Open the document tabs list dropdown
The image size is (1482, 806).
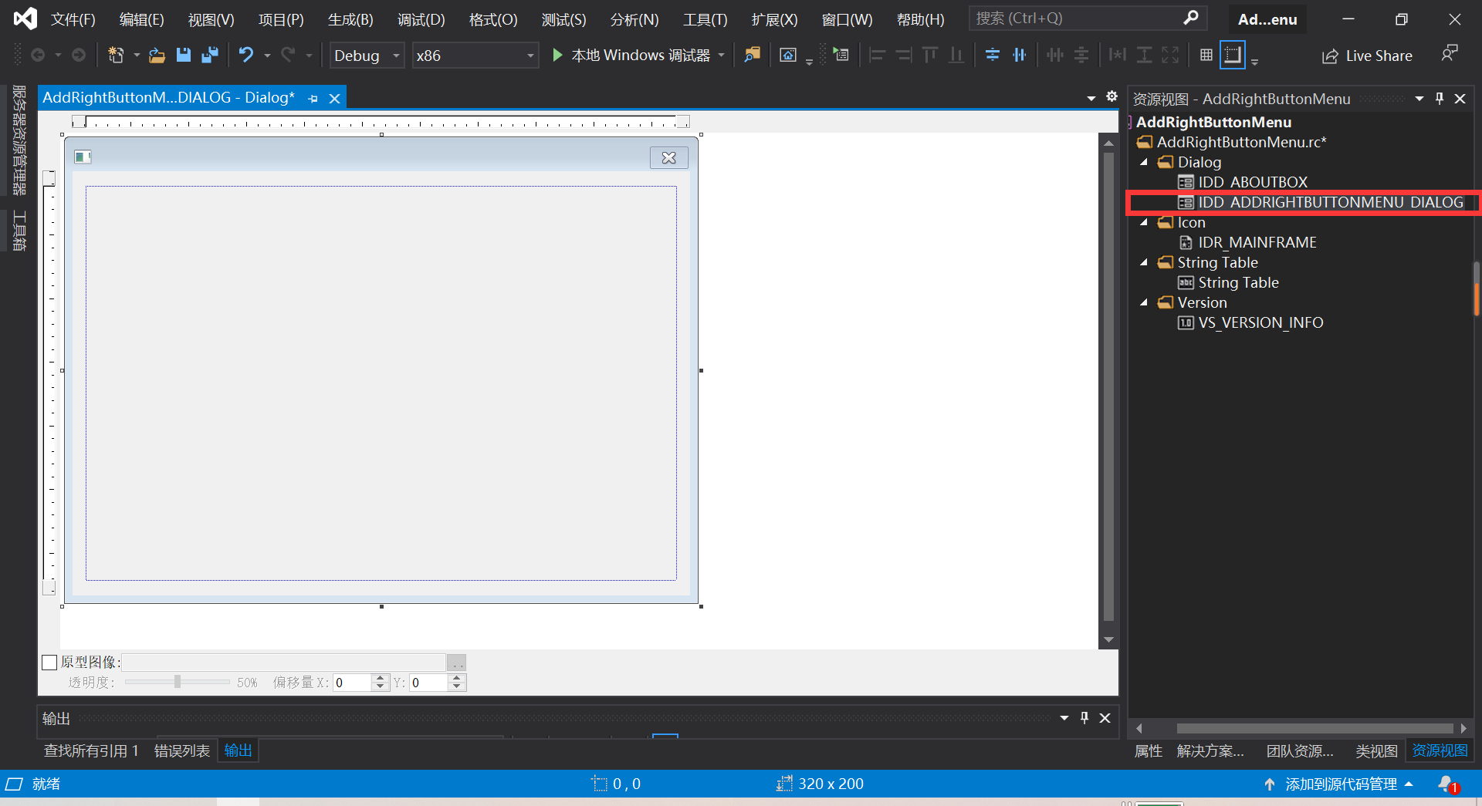click(x=1091, y=98)
